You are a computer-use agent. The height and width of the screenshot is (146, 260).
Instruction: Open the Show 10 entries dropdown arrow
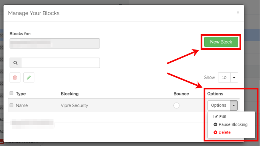click(234, 78)
